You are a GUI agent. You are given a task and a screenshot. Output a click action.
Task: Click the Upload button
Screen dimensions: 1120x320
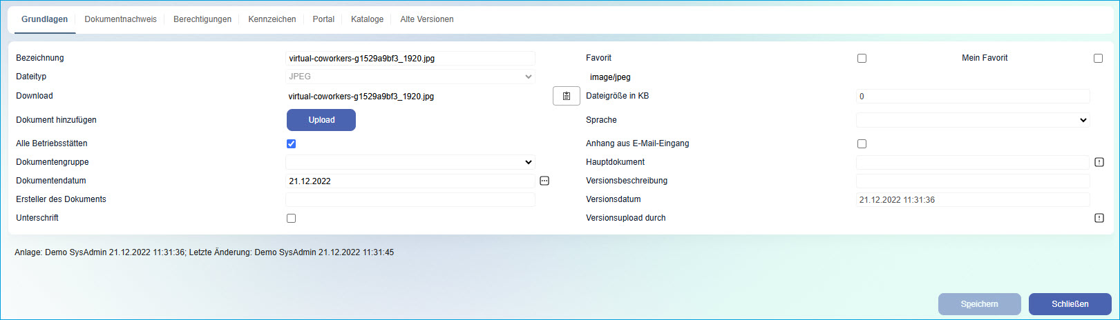coord(321,120)
